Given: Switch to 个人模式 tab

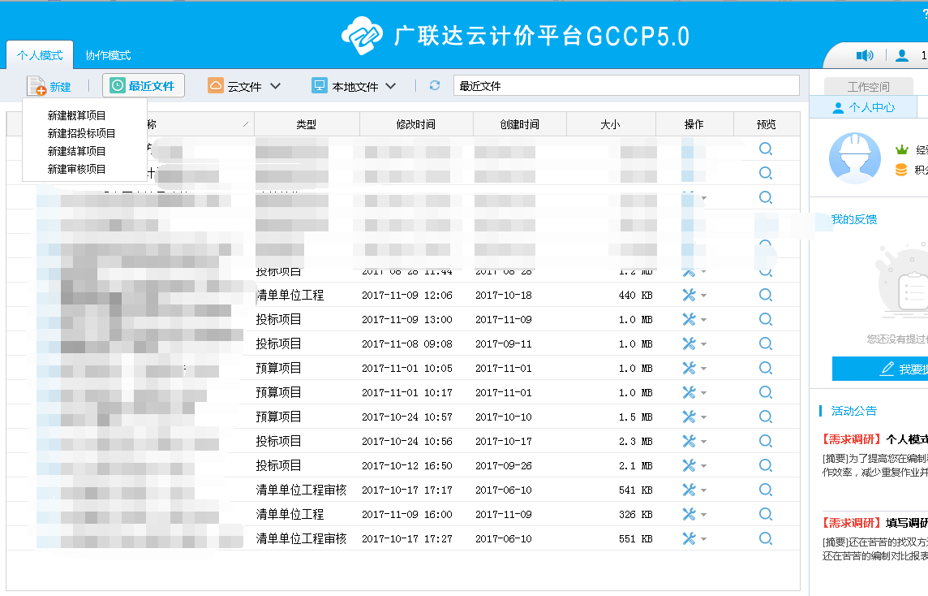Looking at the screenshot, I should (40, 55).
